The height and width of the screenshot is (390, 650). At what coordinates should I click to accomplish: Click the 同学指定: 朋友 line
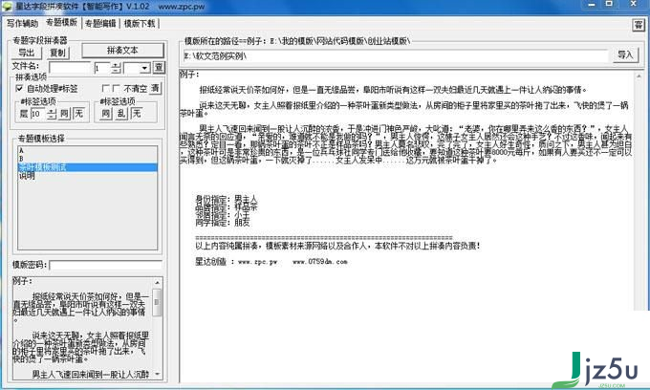point(223,223)
